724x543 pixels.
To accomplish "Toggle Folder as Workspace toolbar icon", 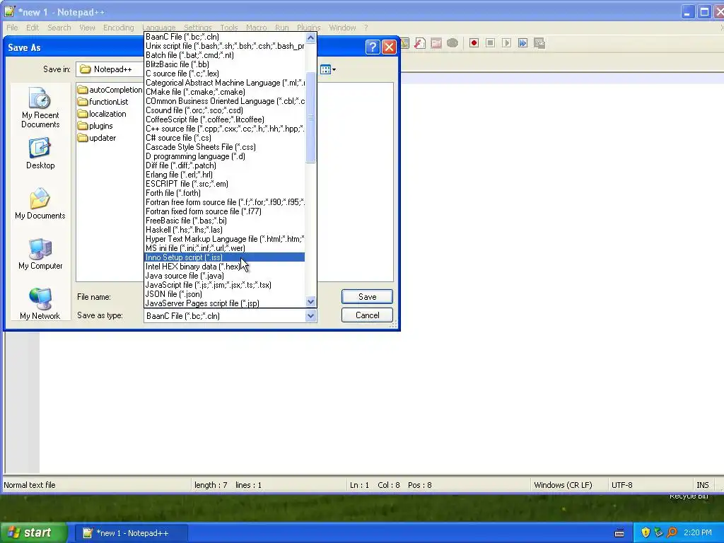I will point(436,43).
